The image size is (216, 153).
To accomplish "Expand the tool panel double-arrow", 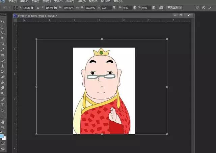I will (1, 14).
